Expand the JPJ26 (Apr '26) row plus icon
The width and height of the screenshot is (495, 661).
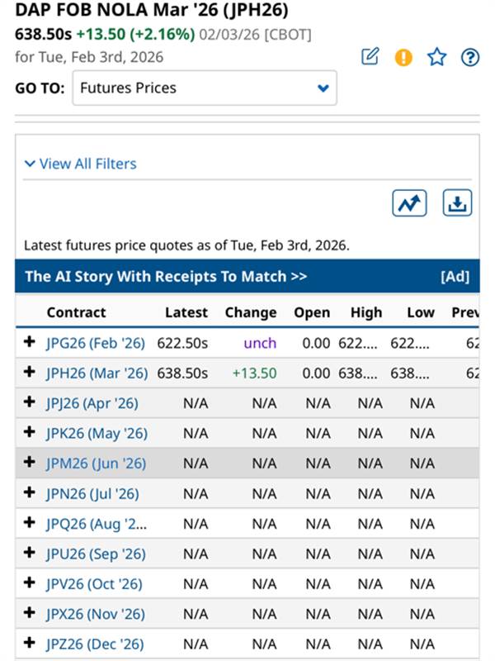point(31,403)
